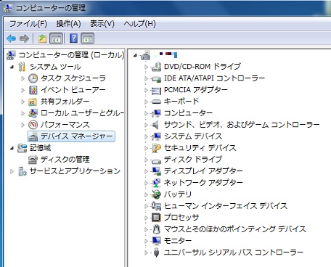Viewport: 331px width, 267px height.
Task: Expand the 共有フォルダー node
Action: click(x=23, y=102)
